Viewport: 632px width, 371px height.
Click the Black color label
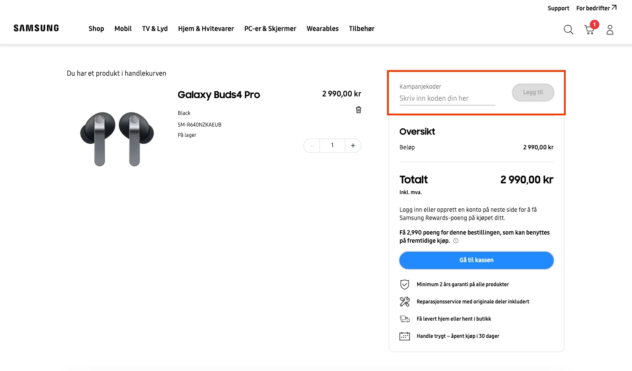point(184,113)
